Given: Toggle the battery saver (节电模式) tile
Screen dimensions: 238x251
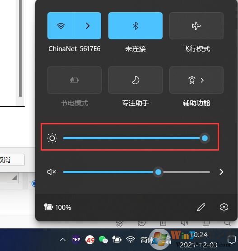Looking at the screenshot, I should 75,80.
